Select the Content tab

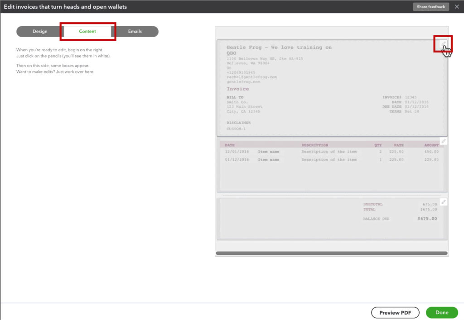coord(87,31)
